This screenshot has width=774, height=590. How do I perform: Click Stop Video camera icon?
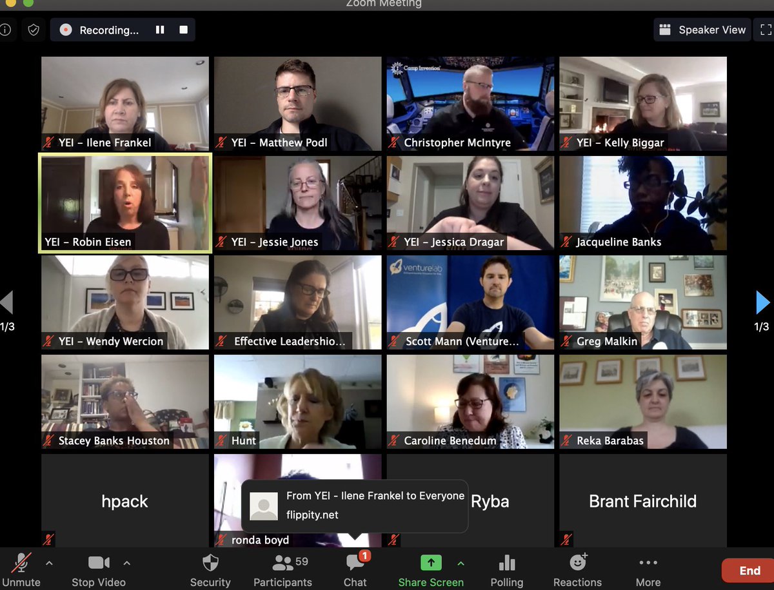click(x=99, y=563)
